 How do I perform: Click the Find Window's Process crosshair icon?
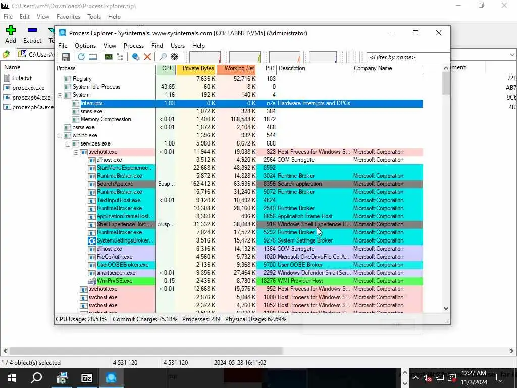pos(174,57)
